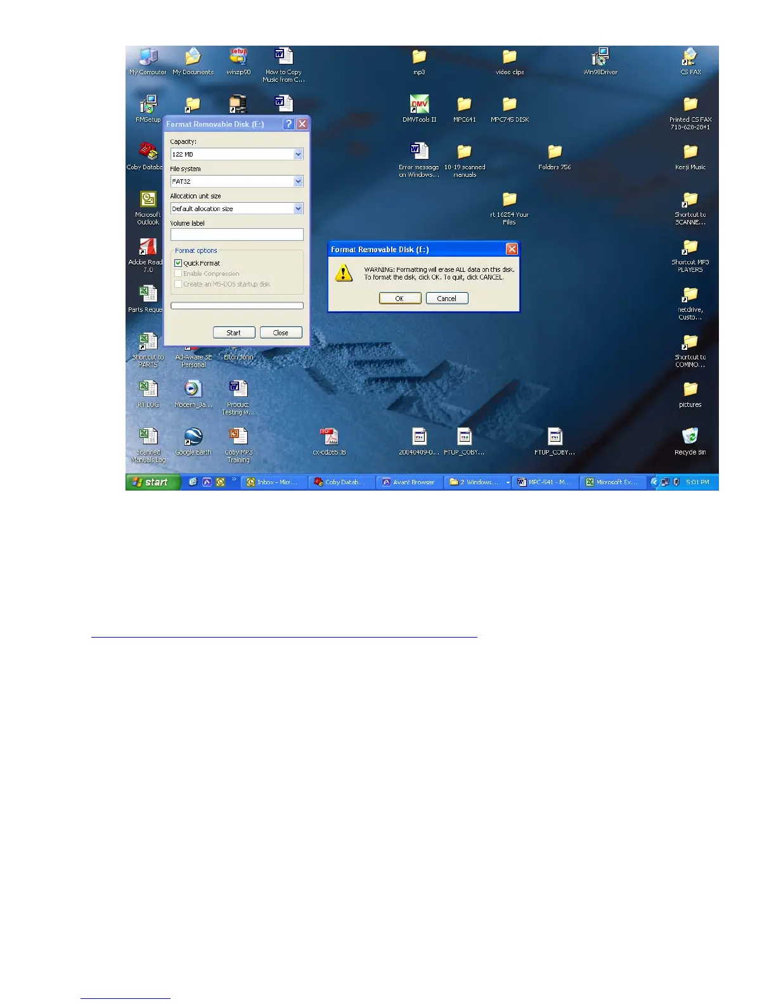Viewport: 776px width, 1004px height.
Task: Open the RMSetup installer icon
Action: pyautogui.click(x=148, y=109)
